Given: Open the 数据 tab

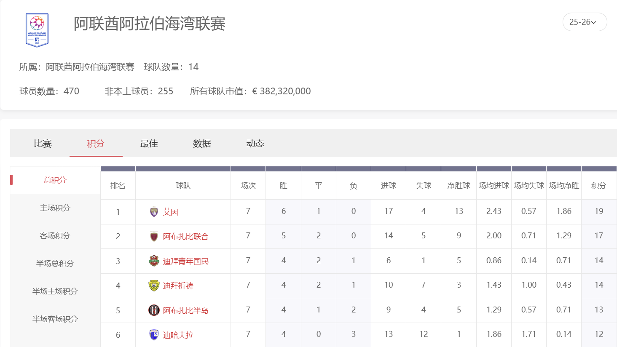Looking at the screenshot, I should 201,144.
